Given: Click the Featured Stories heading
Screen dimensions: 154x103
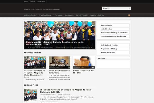Looking at the screenshot, I should [x=33, y=53].
